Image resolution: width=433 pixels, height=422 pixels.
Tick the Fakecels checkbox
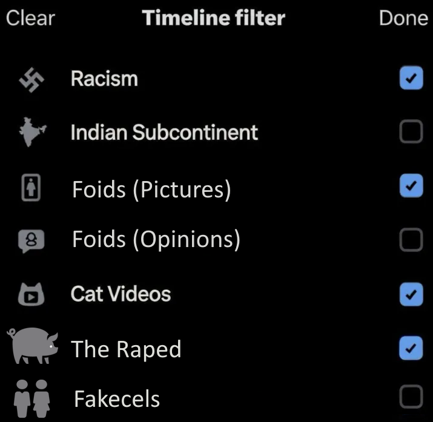point(411,398)
